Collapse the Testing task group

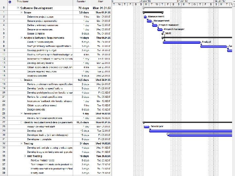click(x=22, y=143)
